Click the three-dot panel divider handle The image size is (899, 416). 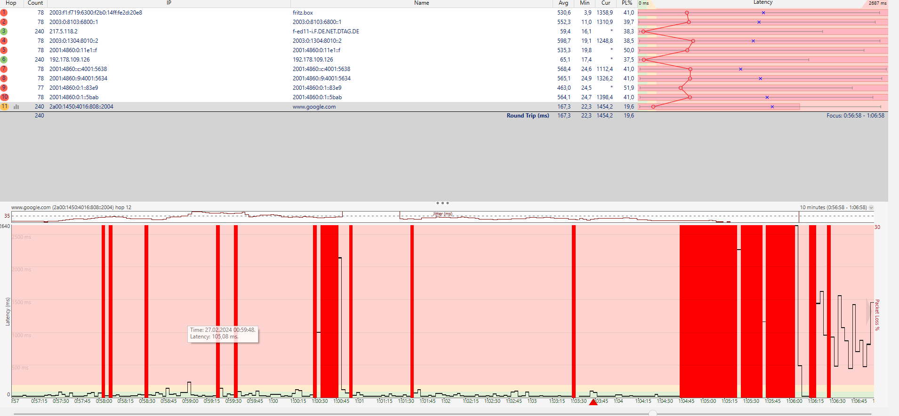click(x=442, y=203)
